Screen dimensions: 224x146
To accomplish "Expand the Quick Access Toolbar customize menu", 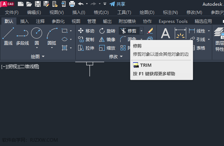I will [105, 4].
